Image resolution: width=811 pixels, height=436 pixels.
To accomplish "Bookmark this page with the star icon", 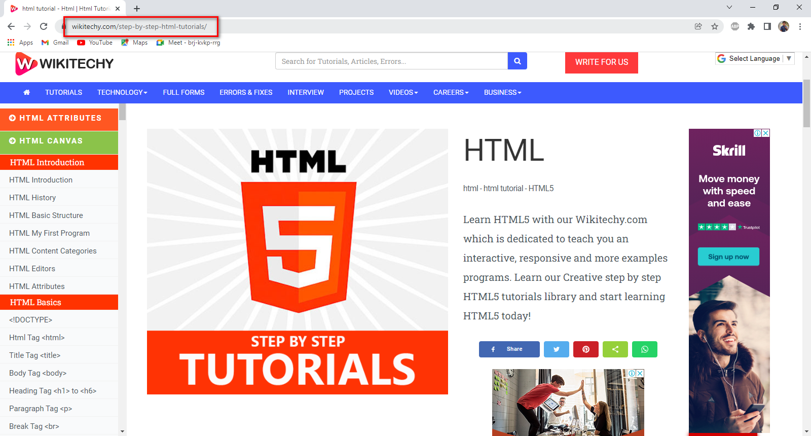I will click(715, 26).
